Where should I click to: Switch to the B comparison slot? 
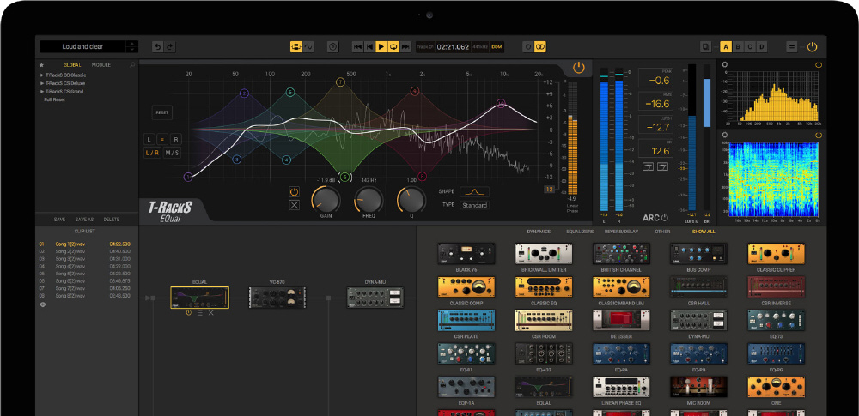[738, 46]
